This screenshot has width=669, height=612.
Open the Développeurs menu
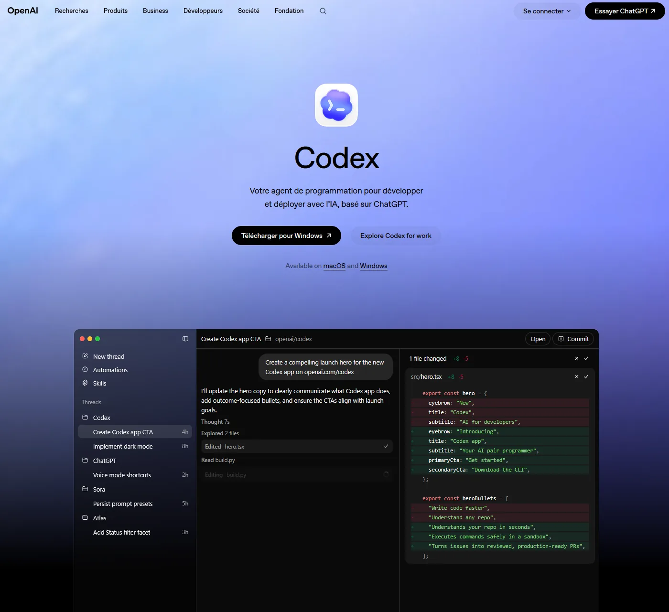[x=203, y=11]
